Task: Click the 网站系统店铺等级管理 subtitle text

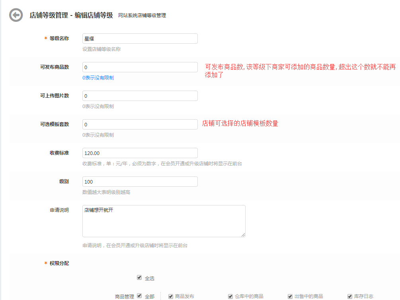Action: (142, 15)
